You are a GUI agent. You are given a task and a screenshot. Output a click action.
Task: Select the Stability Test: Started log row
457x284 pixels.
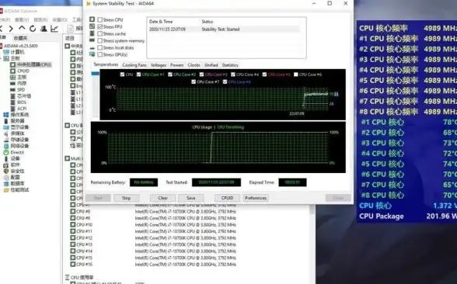pos(225,29)
